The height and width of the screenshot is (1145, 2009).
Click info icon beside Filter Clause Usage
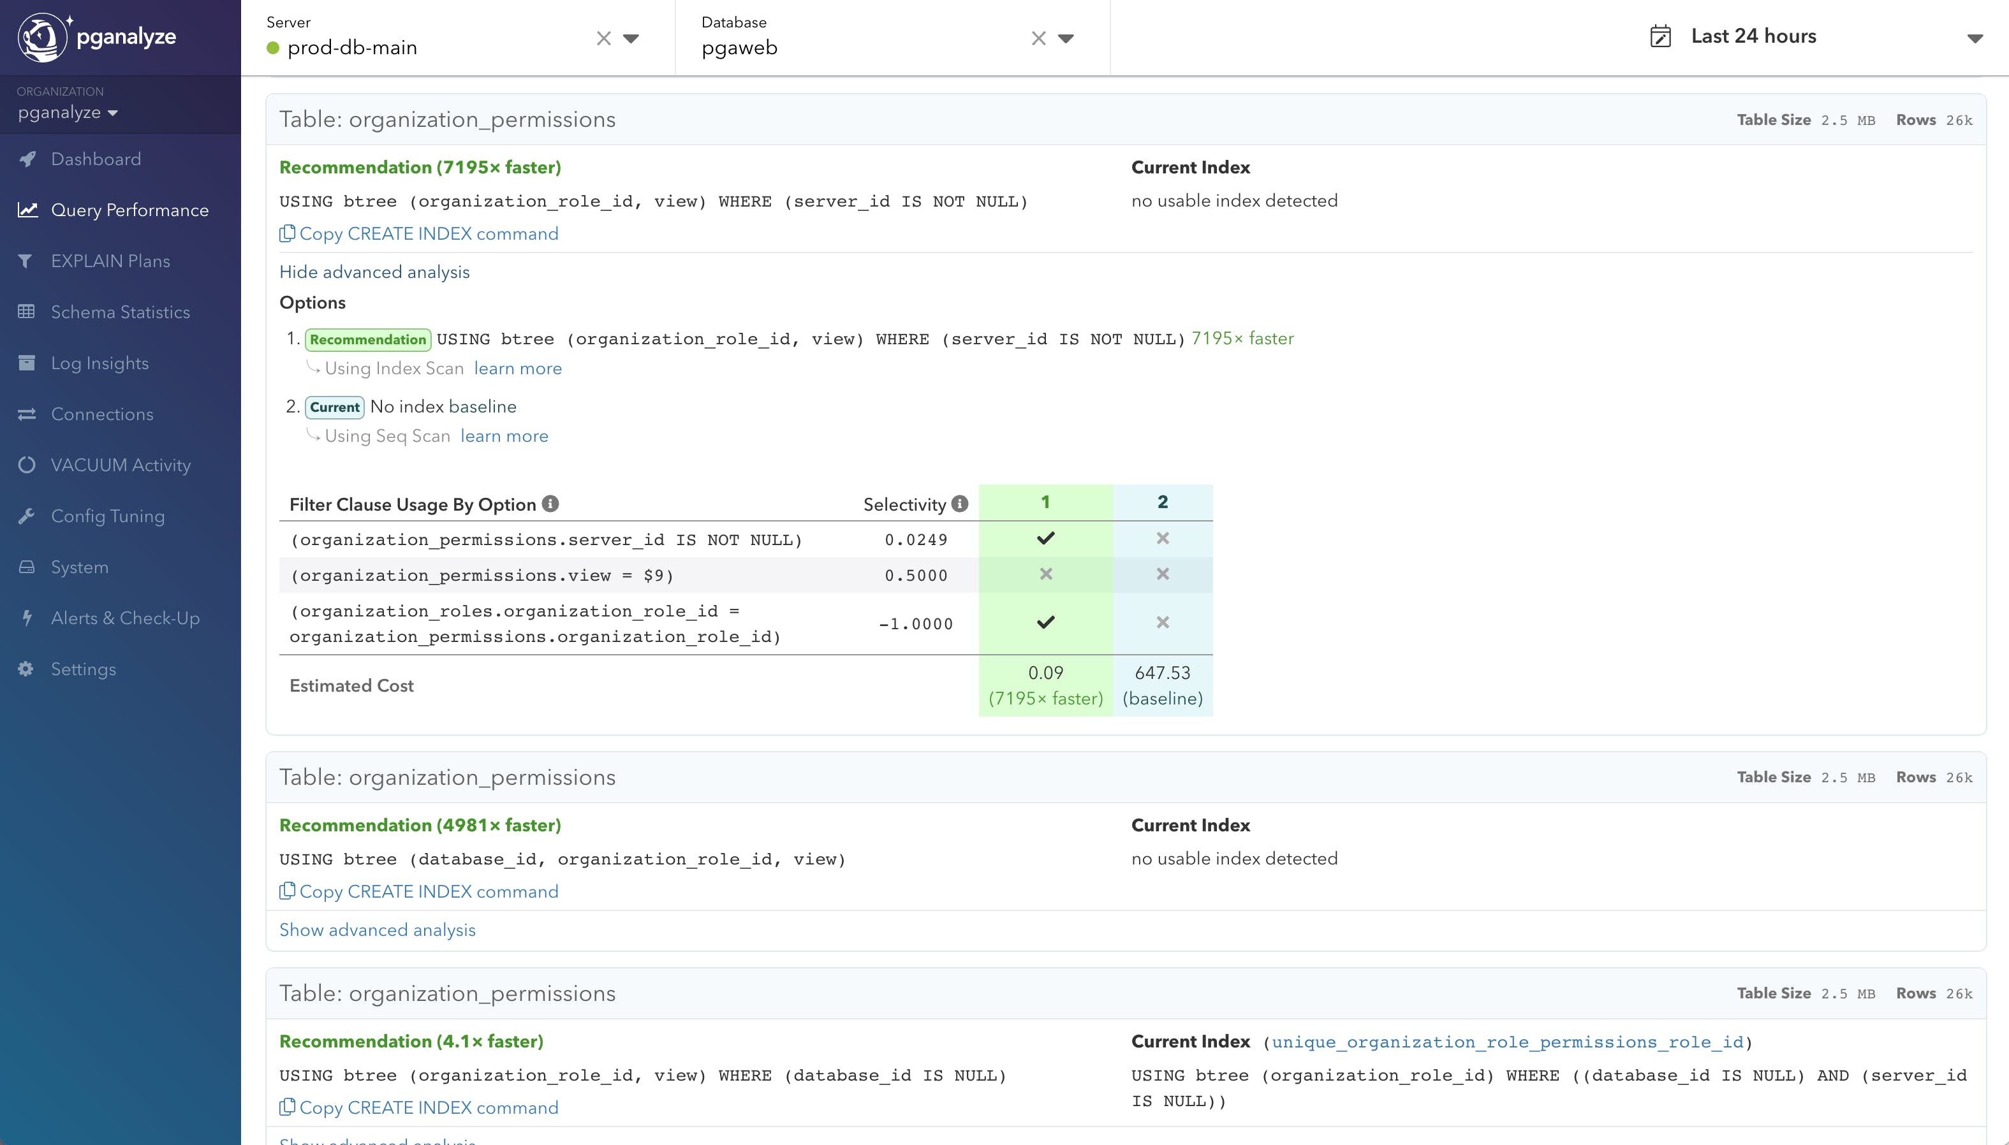pyautogui.click(x=550, y=504)
